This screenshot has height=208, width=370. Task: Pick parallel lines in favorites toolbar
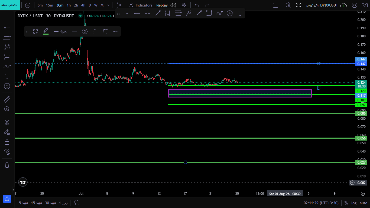point(178,13)
